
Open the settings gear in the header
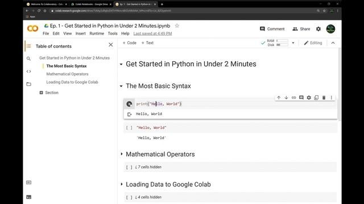318,29
